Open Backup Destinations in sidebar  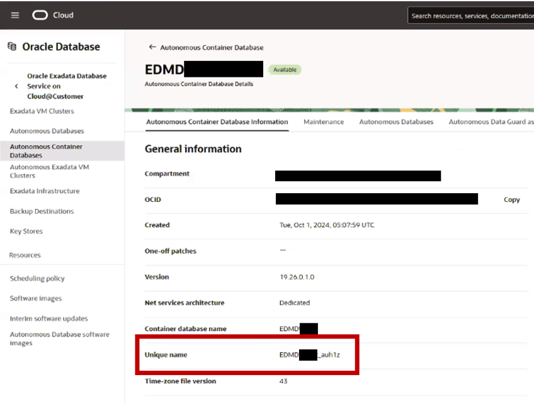pyautogui.click(x=42, y=211)
